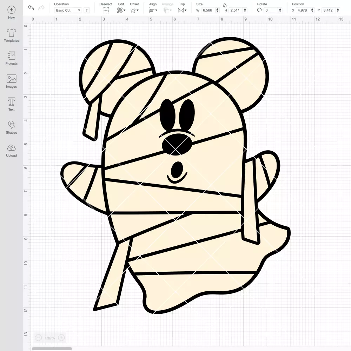Open the Images library icon
Screen dimensions: 351x351
tap(12, 79)
